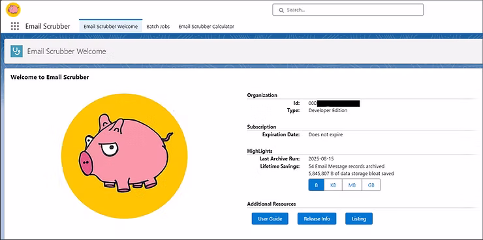The width and height of the screenshot is (483, 240).
Task: Switch storage units to KB
Action: click(333, 185)
